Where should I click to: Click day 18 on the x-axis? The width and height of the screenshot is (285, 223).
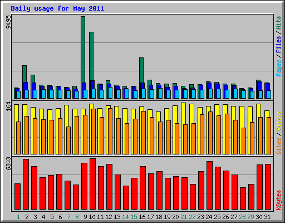[159, 217]
